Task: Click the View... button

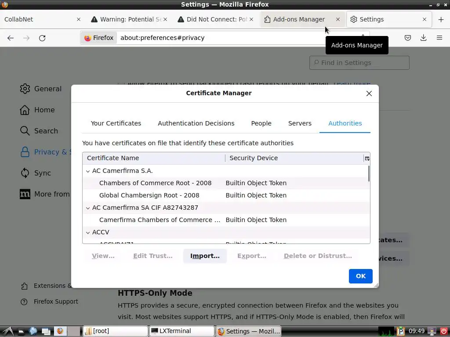Action: pos(103,256)
